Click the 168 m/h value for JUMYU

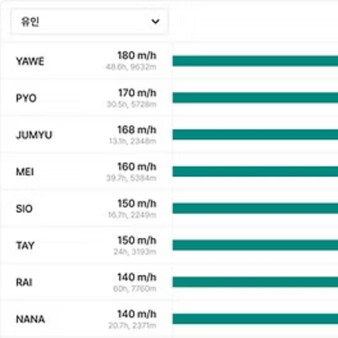tap(137, 130)
